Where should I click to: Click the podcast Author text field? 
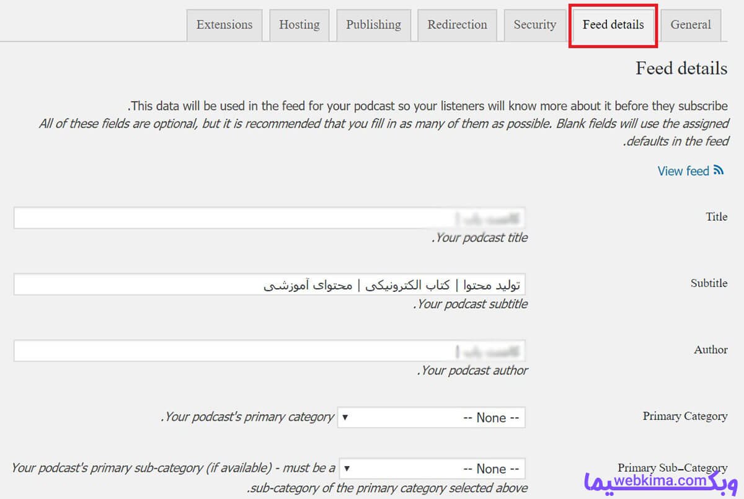(x=269, y=351)
